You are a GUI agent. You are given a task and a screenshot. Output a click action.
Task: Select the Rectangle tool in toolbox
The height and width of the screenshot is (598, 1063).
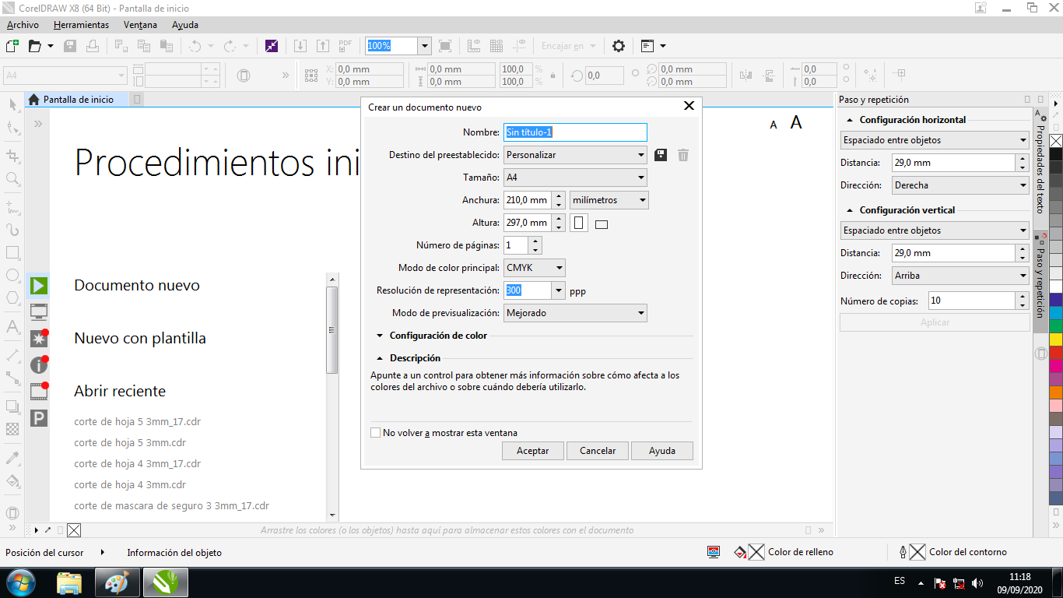click(12, 253)
